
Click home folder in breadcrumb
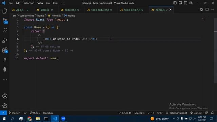[x=41, y=16]
